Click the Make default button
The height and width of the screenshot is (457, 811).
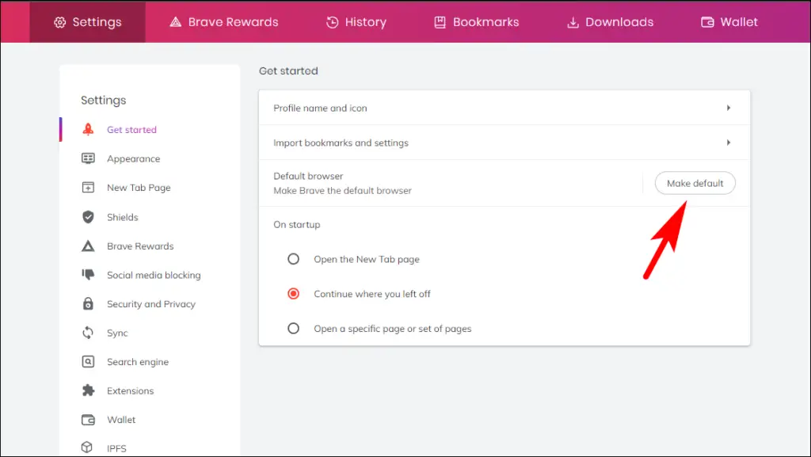click(695, 183)
